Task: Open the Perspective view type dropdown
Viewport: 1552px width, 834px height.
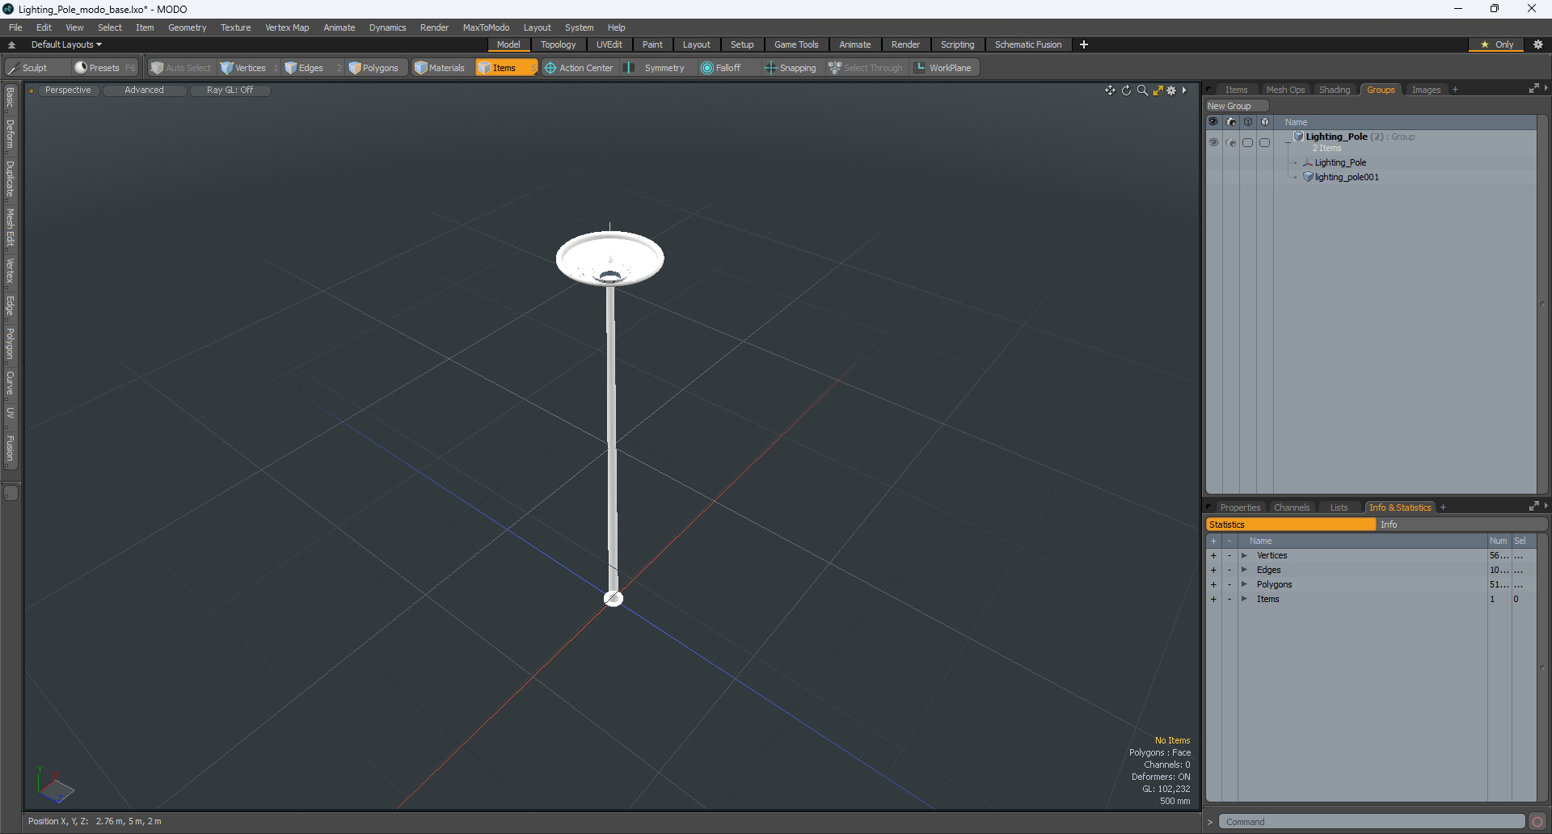Action: pos(68,91)
